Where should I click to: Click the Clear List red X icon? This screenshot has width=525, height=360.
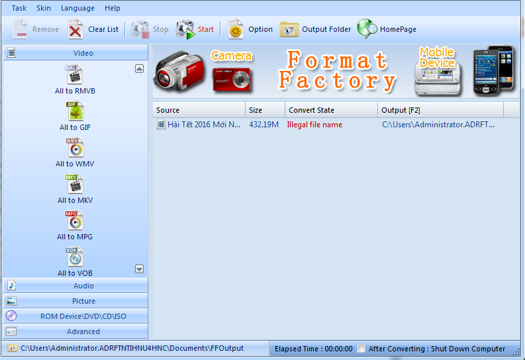click(75, 29)
